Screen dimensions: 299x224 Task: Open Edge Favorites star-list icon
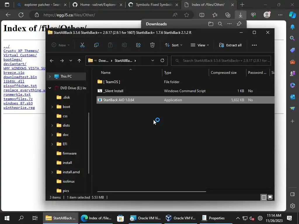pos(215,15)
